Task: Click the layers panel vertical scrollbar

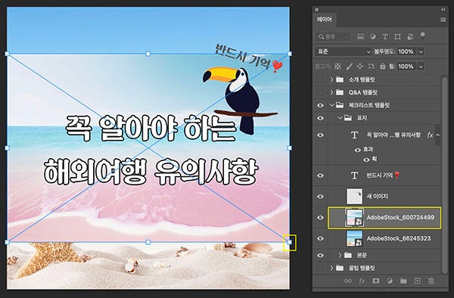Action: tap(445, 175)
